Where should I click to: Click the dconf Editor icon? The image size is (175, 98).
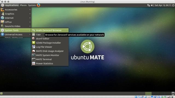(33, 39)
